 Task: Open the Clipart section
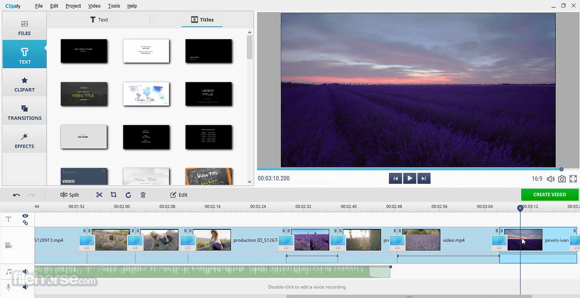click(x=24, y=84)
